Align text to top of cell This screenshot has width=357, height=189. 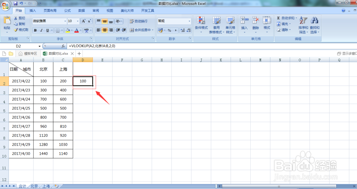click(x=99, y=21)
